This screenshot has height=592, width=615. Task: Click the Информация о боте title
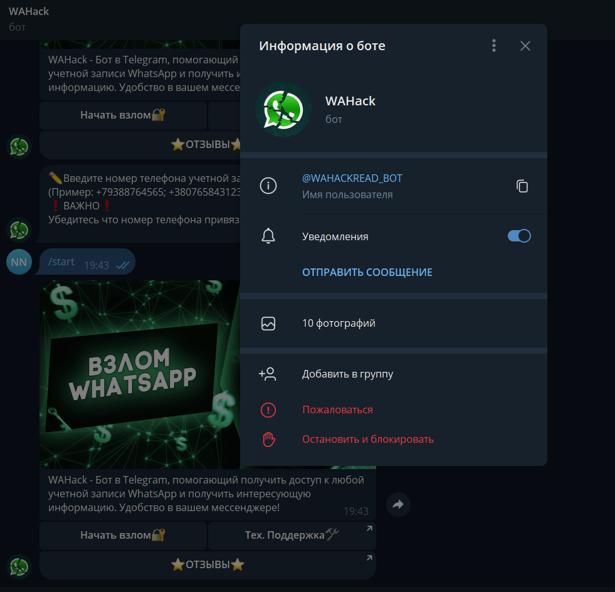[x=322, y=46]
